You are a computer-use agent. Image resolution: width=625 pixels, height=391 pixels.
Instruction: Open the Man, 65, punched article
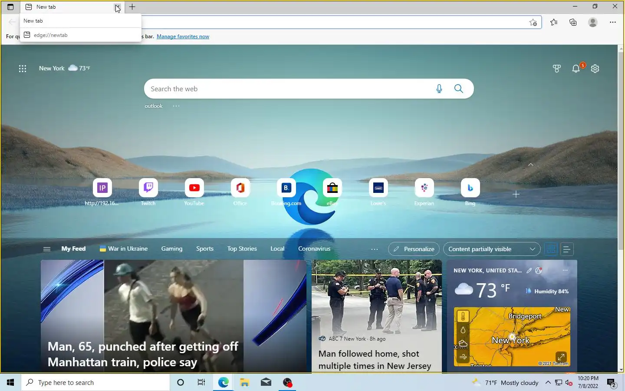pyautogui.click(x=174, y=316)
